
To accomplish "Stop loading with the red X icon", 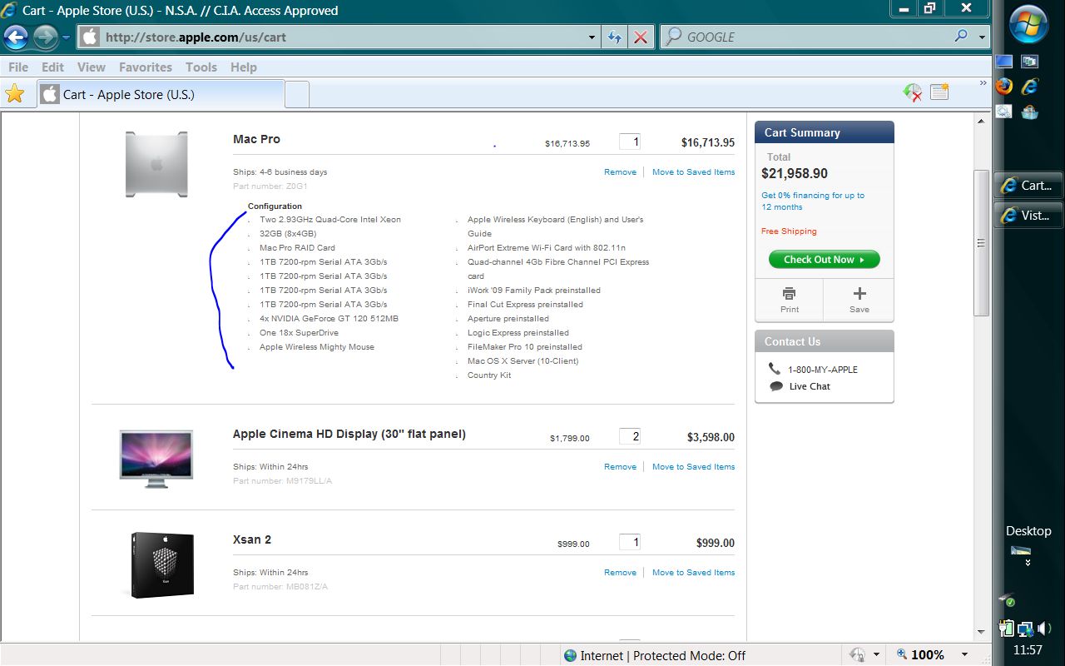I will coord(640,37).
